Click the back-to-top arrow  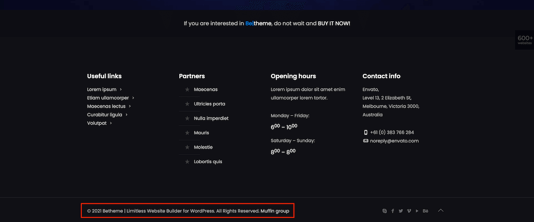coord(441,210)
